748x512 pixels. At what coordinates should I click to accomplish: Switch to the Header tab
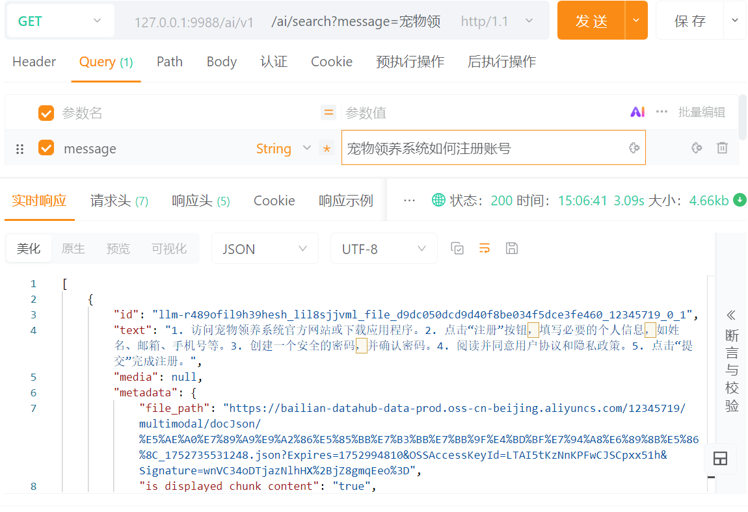pos(34,62)
